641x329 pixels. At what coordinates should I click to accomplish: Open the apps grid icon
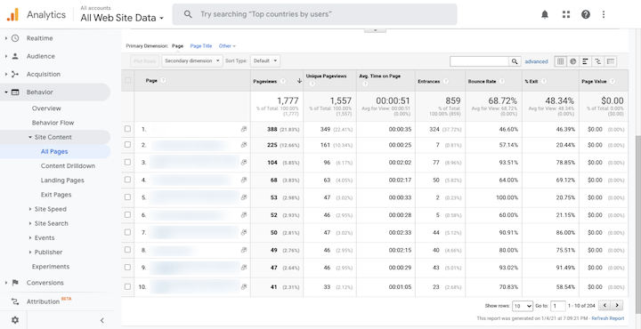(x=566, y=15)
